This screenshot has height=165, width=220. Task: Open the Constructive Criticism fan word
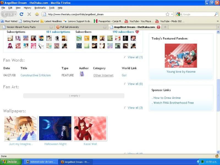[x=36, y=75]
